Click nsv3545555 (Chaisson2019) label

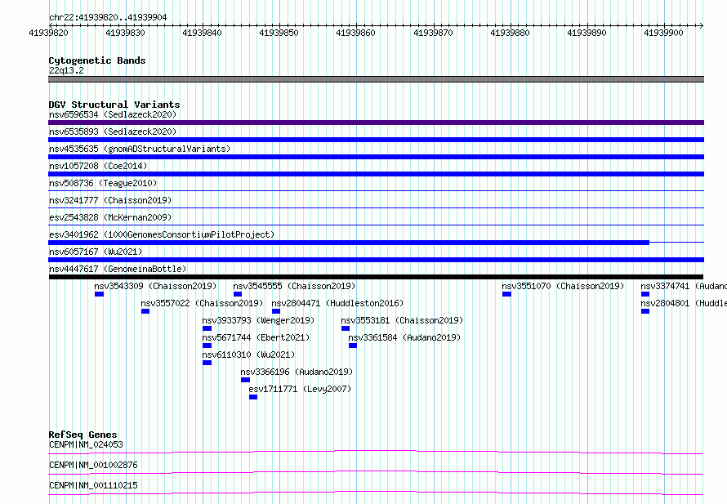[x=294, y=286]
